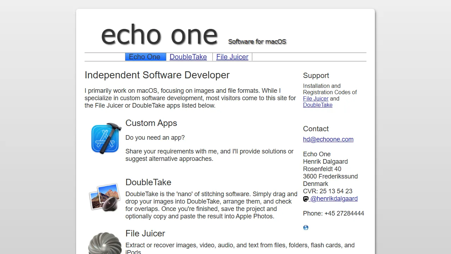Open the DoubleTake link under Support

pos(317,105)
